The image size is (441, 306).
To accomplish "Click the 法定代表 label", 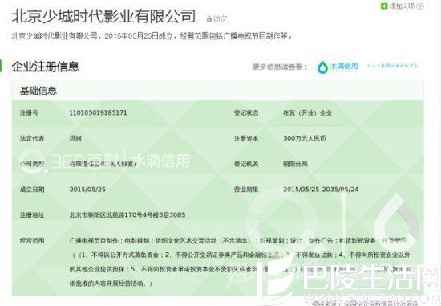I will tap(32, 138).
